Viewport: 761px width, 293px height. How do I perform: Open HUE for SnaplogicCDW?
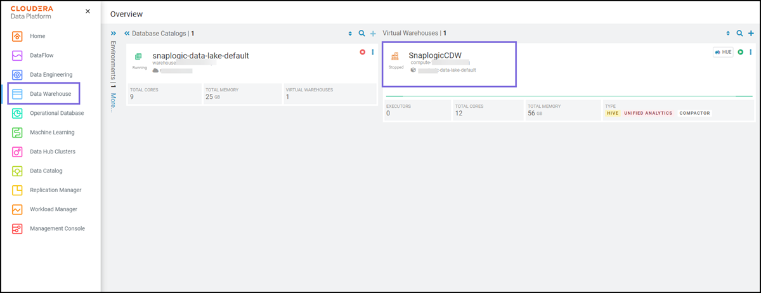tap(723, 52)
